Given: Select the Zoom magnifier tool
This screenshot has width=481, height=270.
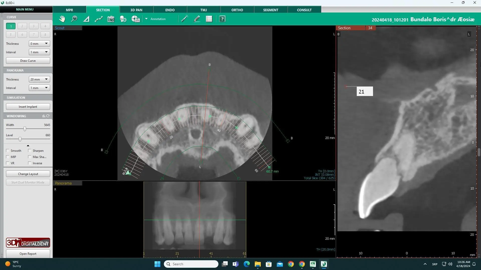Looking at the screenshot, I should [74, 19].
